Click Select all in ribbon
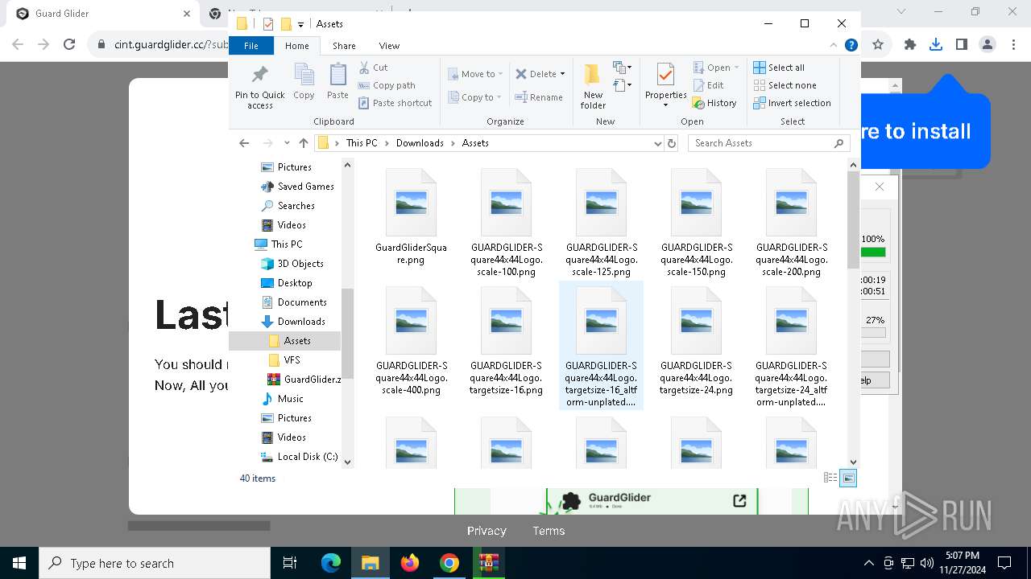The image size is (1031, 579). [779, 68]
